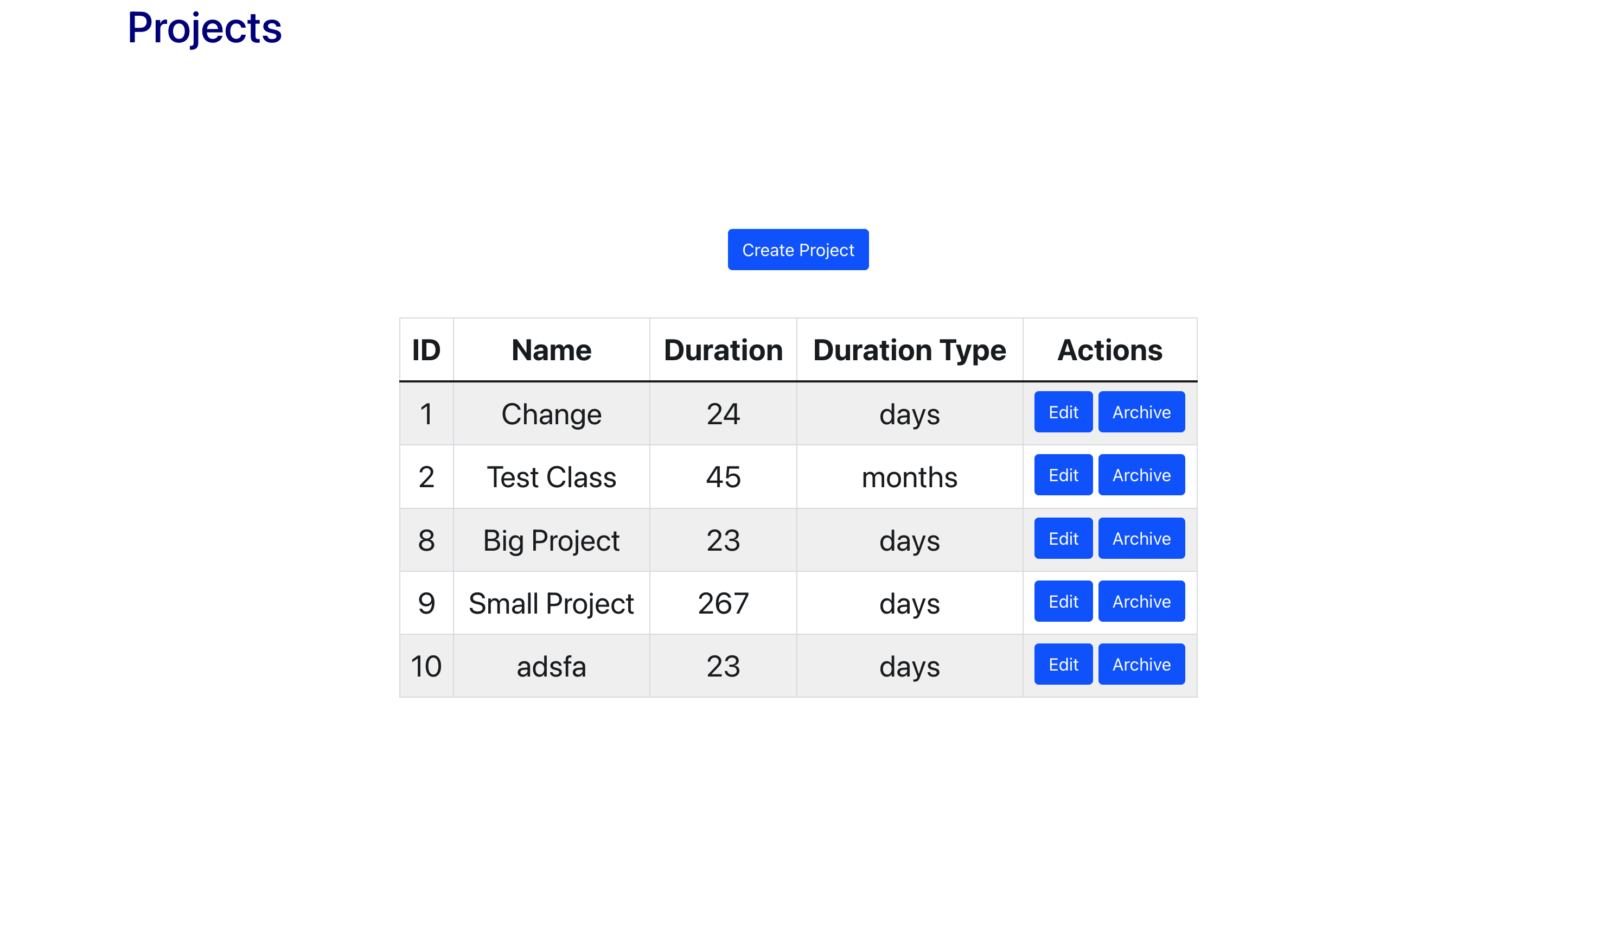Select the ID column header

point(425,349)
